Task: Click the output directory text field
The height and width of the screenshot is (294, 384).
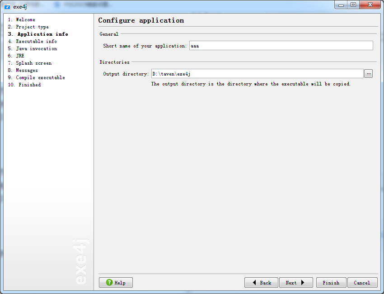Action: (x=257, y=74)
